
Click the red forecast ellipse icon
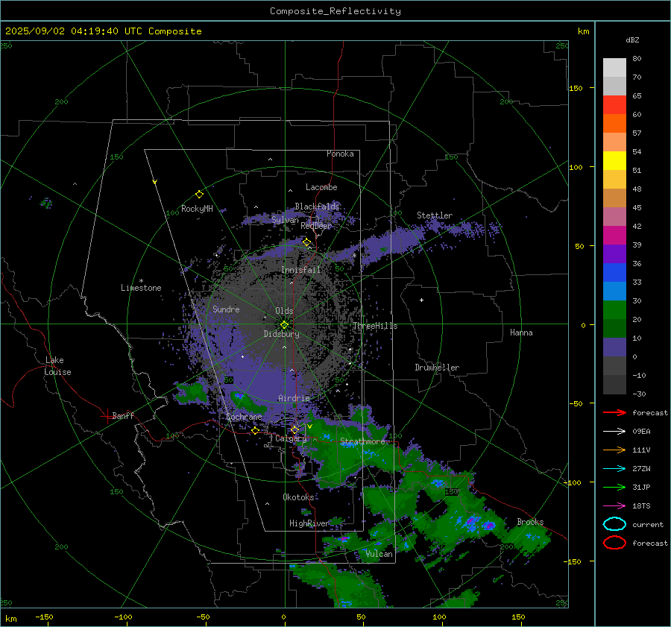click(614, 543)
